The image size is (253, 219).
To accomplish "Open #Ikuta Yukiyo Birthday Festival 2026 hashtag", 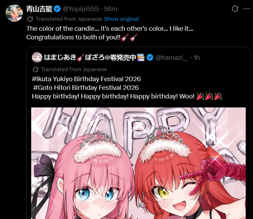I will (x=86, y=79).
